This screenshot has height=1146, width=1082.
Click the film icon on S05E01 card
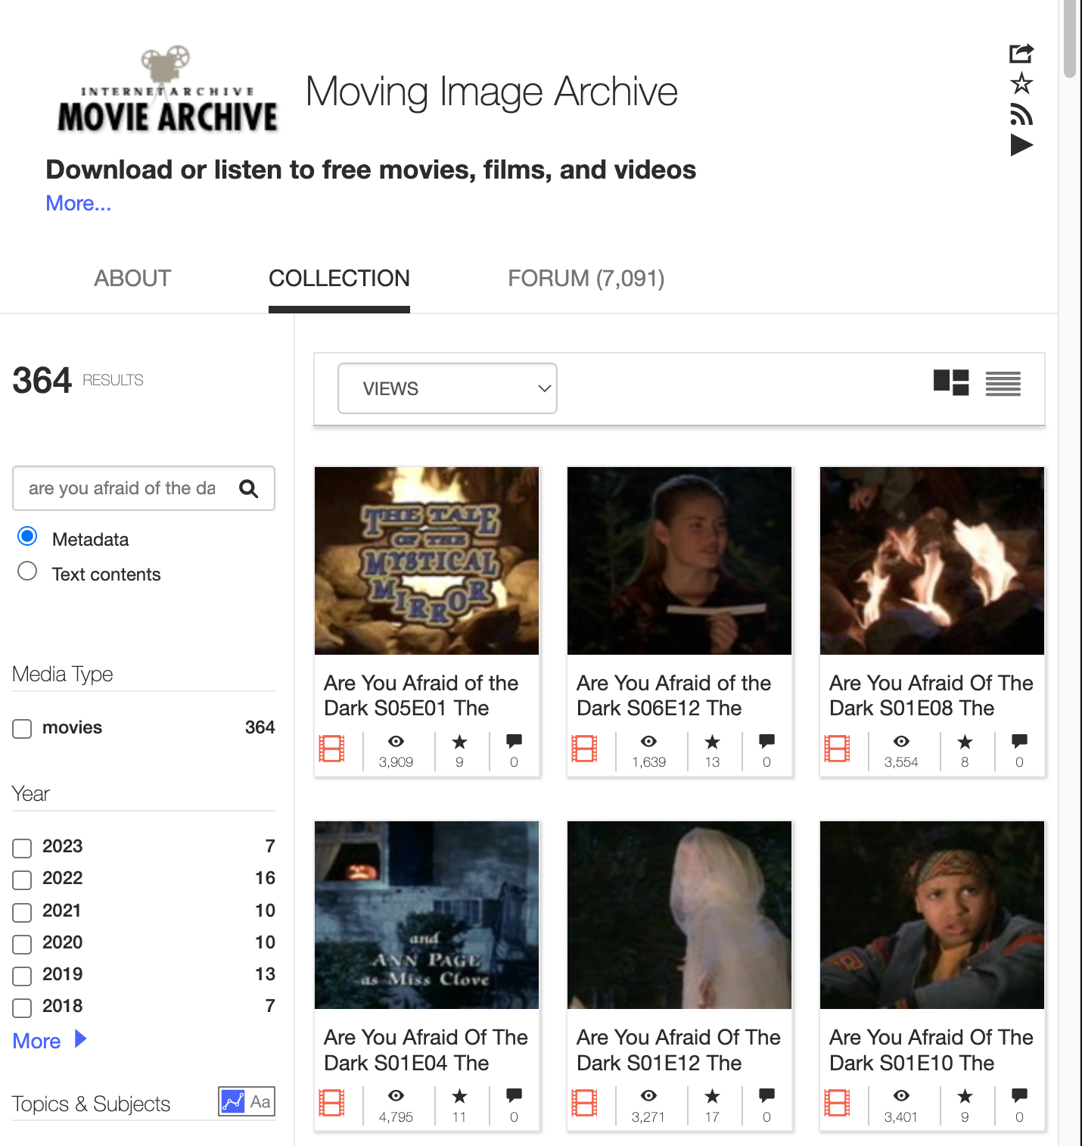point(331,749)
